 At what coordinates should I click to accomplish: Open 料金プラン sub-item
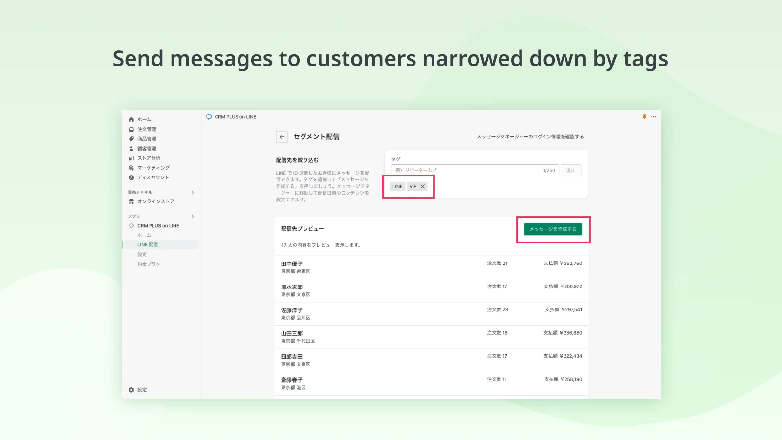click(x=149, y=264)
